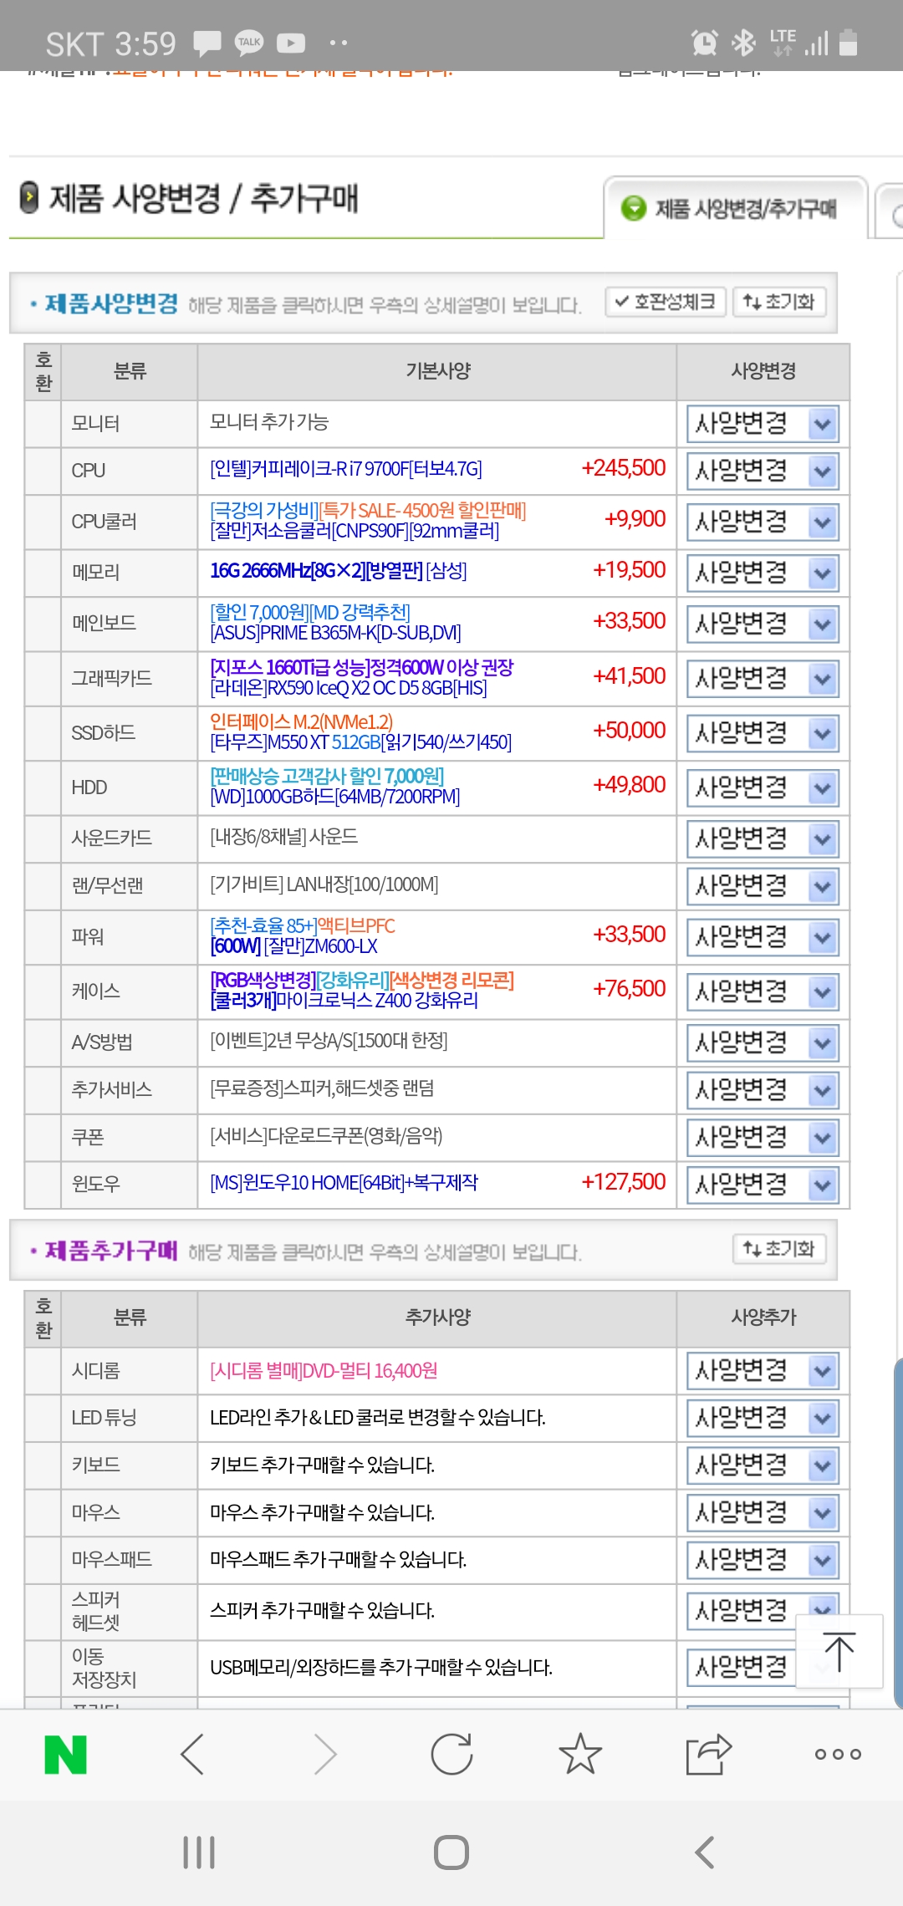
Task: Reset 제품추가구매 section with 초기화 button
Action: point(779,1249)
